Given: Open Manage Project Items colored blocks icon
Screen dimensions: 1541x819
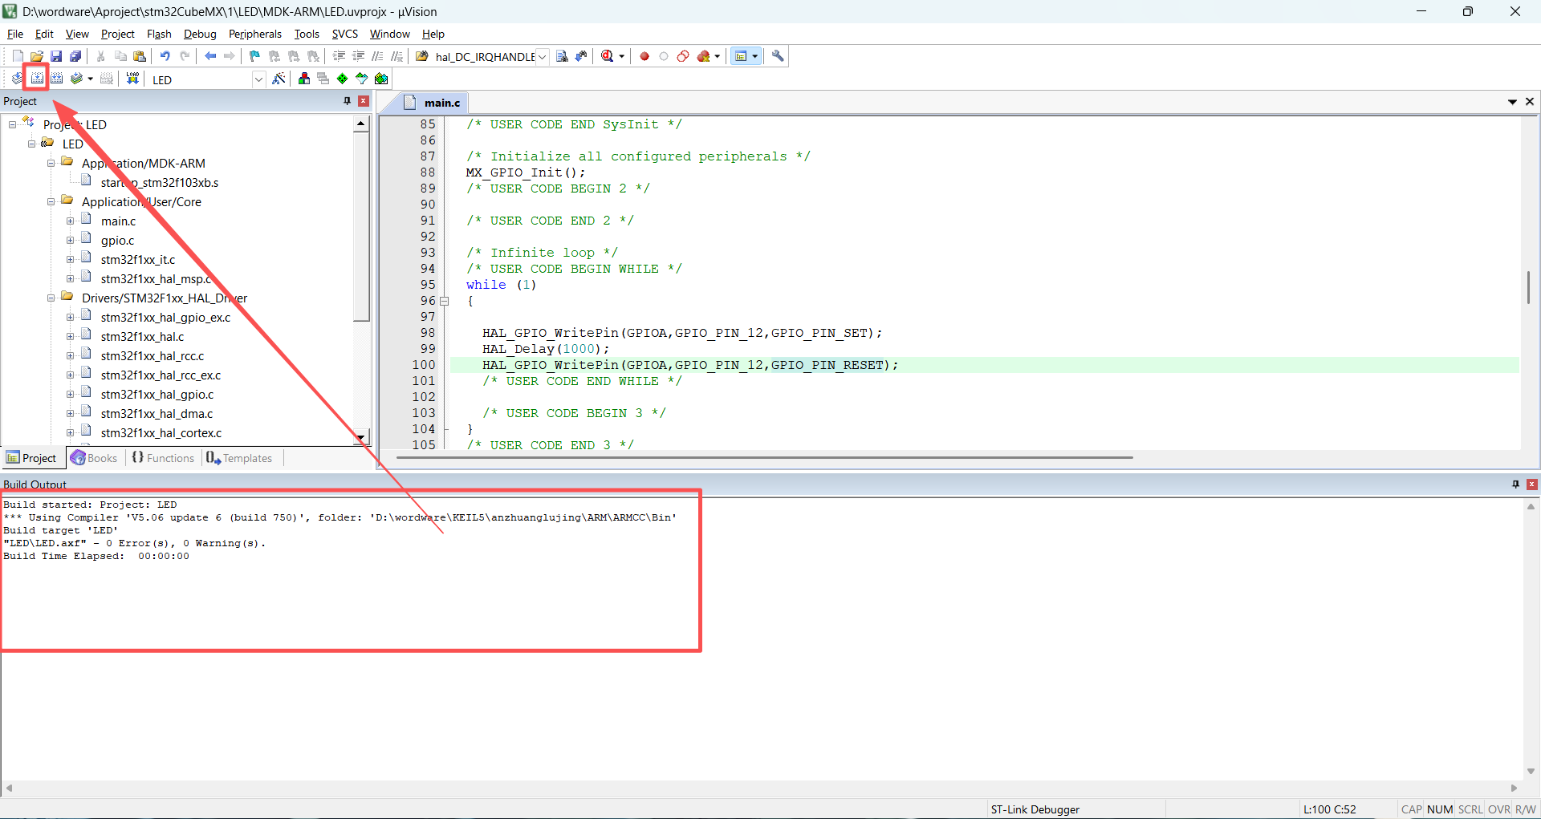Looking at the screenshot, I should click(304, 79).
